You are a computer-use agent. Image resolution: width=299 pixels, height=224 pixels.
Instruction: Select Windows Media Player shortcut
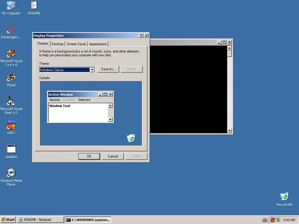[x=11, y=177]
